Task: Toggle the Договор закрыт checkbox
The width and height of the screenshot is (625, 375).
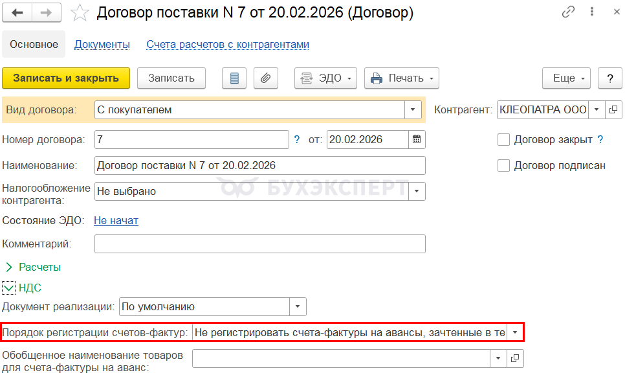Action: coord(503,140)
